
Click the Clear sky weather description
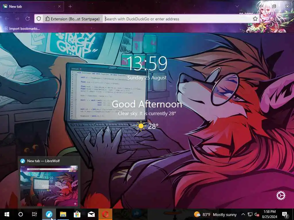coord(147,113)
